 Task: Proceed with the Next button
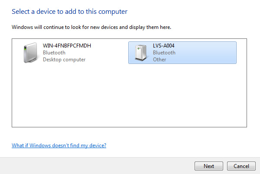[x=209, y=166]
